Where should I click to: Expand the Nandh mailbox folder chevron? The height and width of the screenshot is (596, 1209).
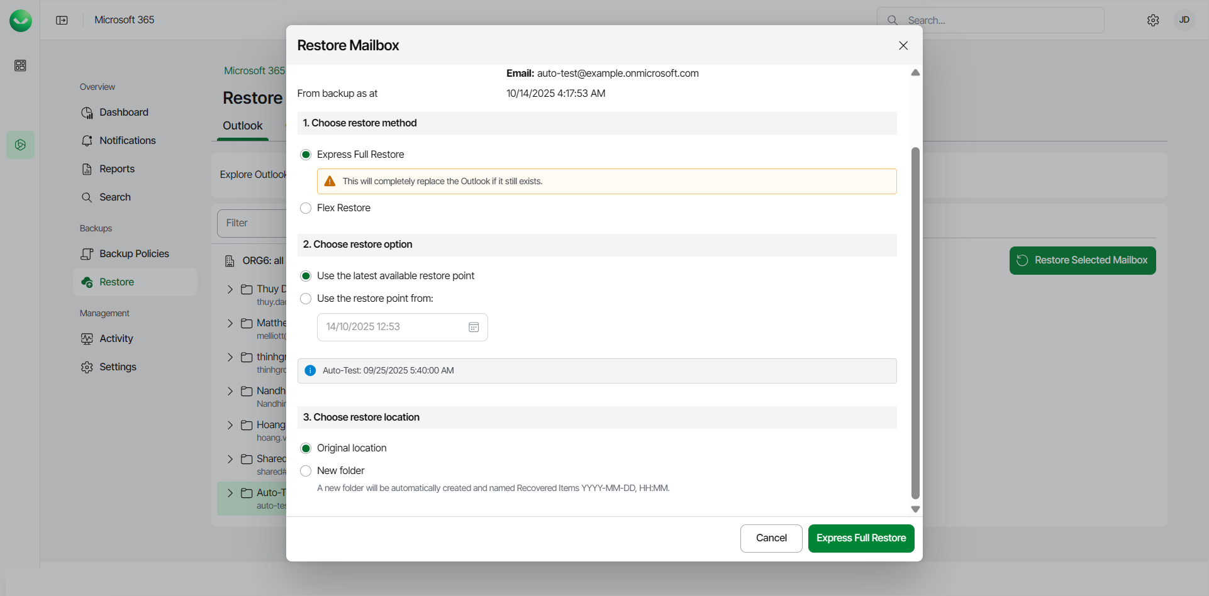pos(230,391)
